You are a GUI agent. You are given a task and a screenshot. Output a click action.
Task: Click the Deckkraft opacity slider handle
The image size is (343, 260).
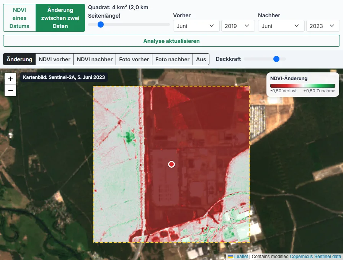[x=276, y=59]
